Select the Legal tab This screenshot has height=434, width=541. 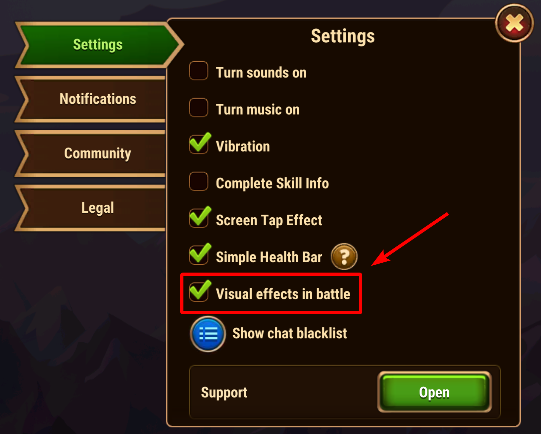click(x=91, y=208)
